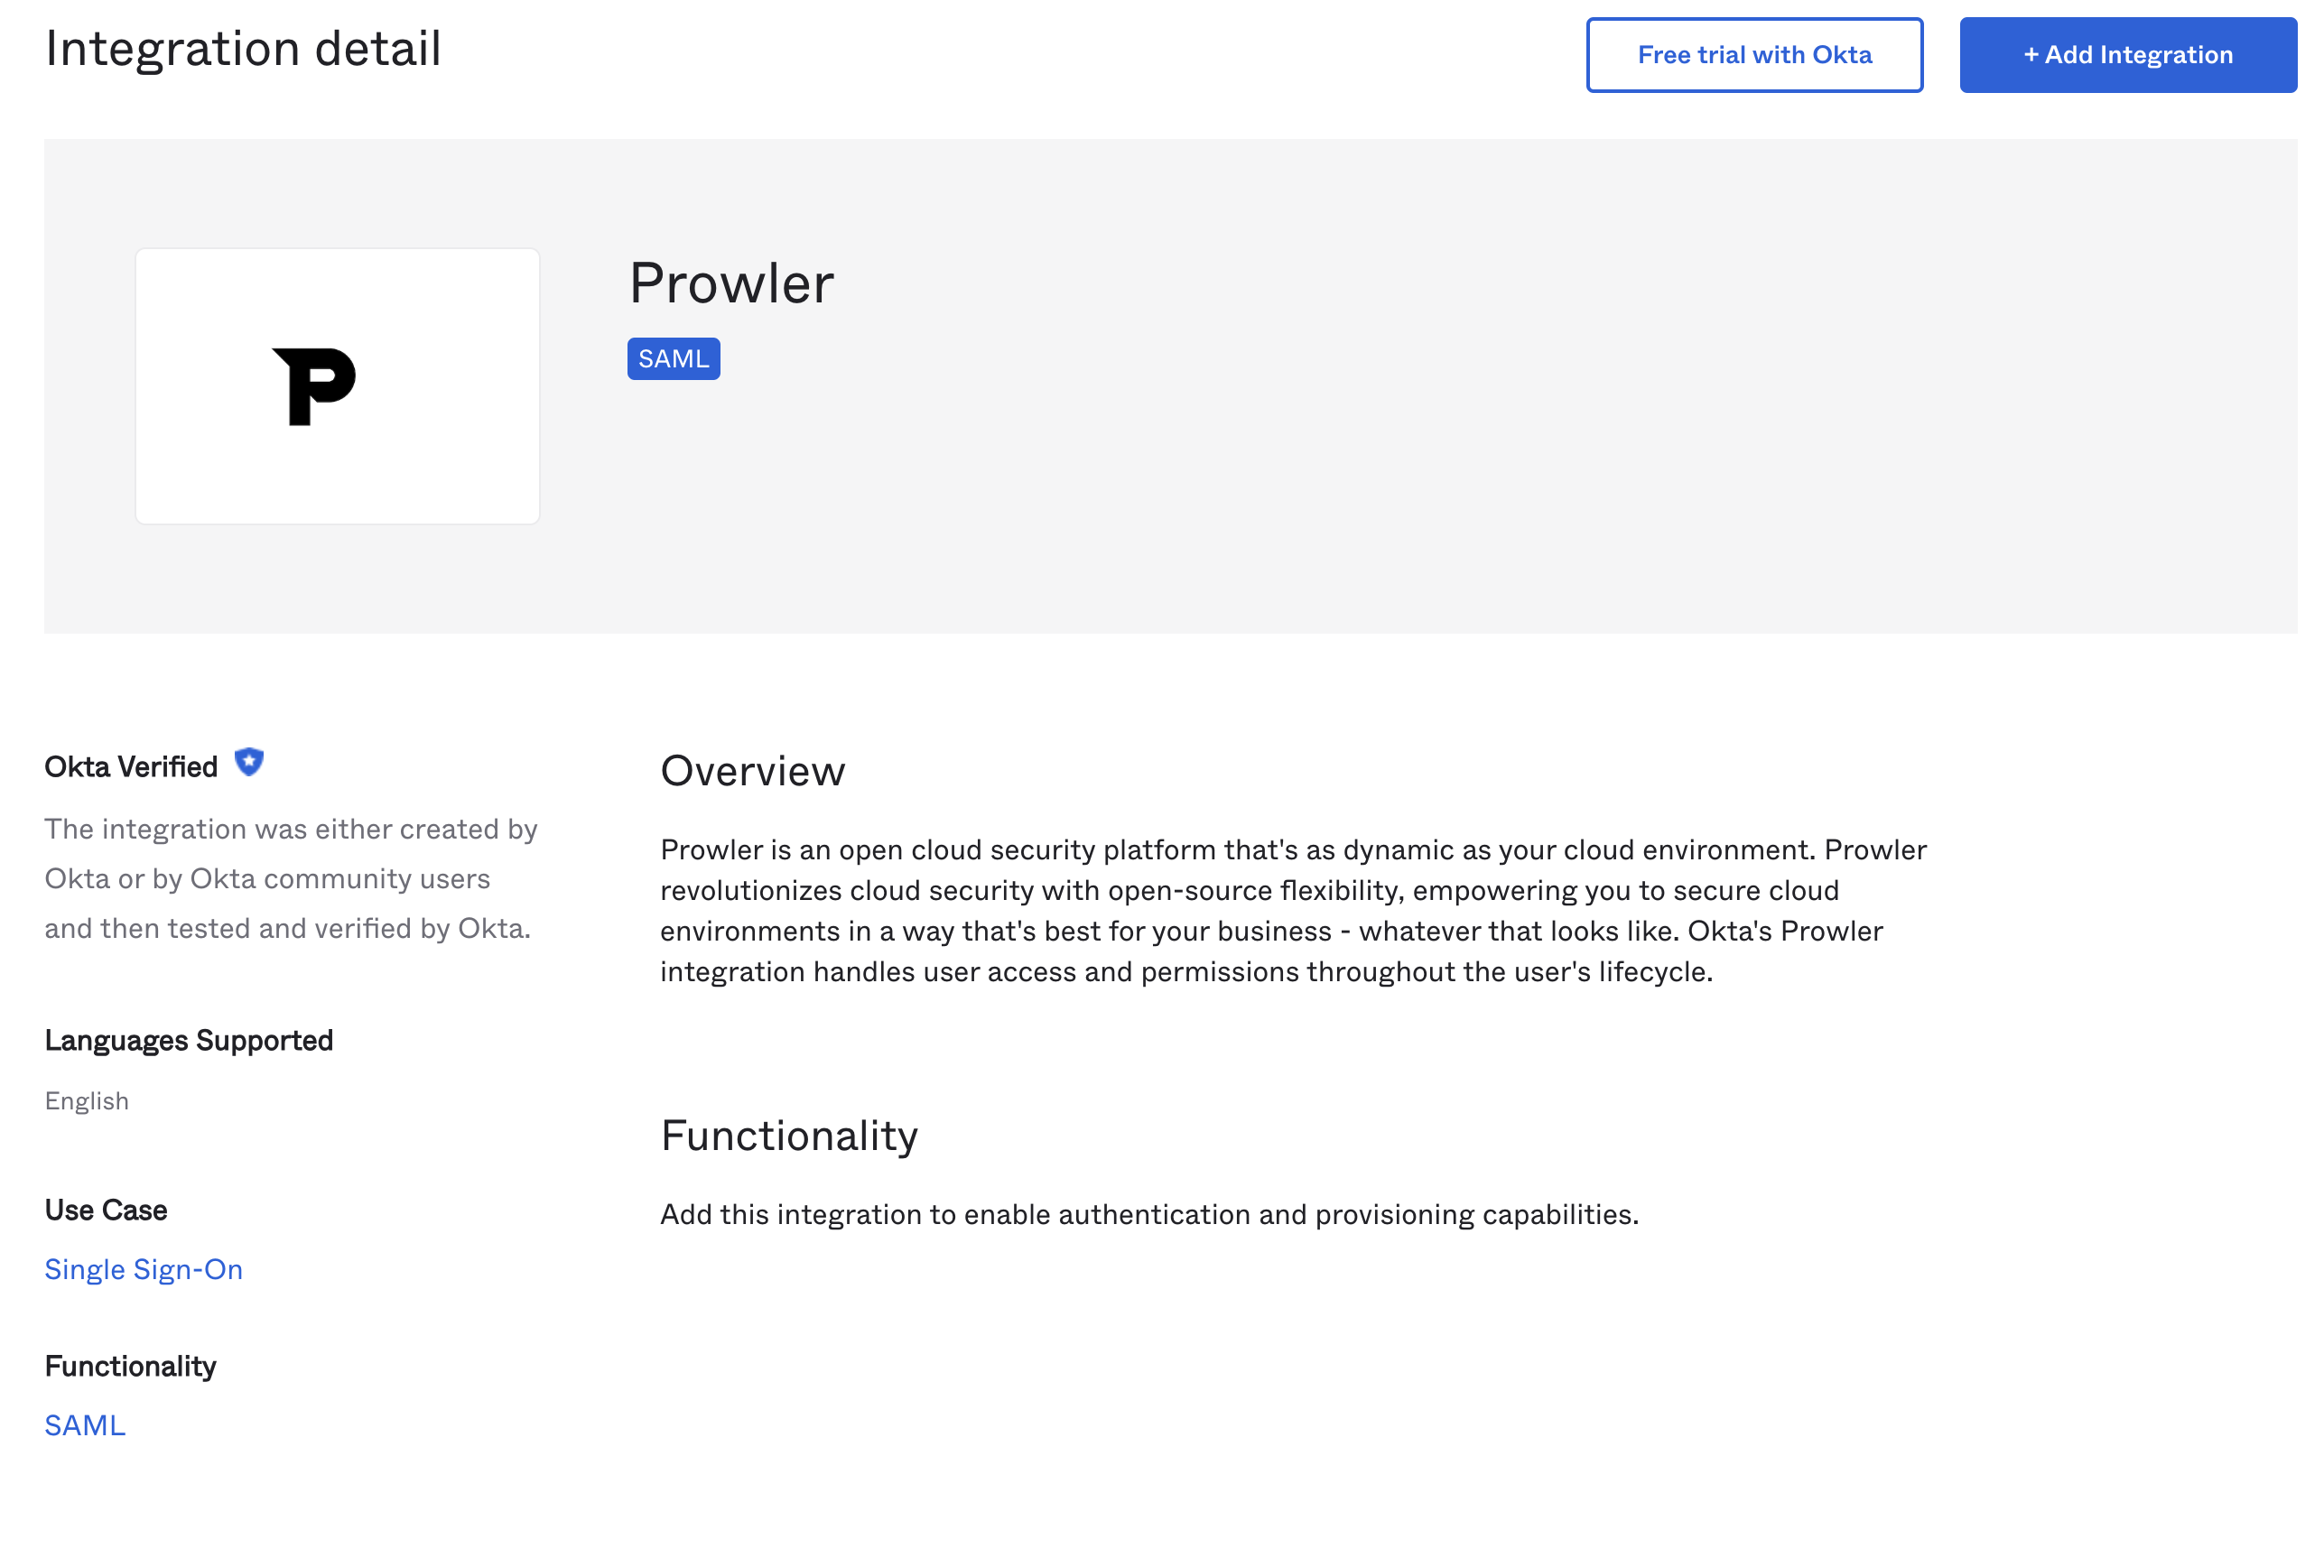Click the plus icon on Add Integration
The image size is (2324, 1549).
click(2030, 54)
